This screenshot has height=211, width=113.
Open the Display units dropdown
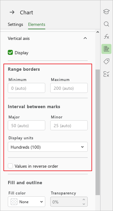tap(48, 147)
